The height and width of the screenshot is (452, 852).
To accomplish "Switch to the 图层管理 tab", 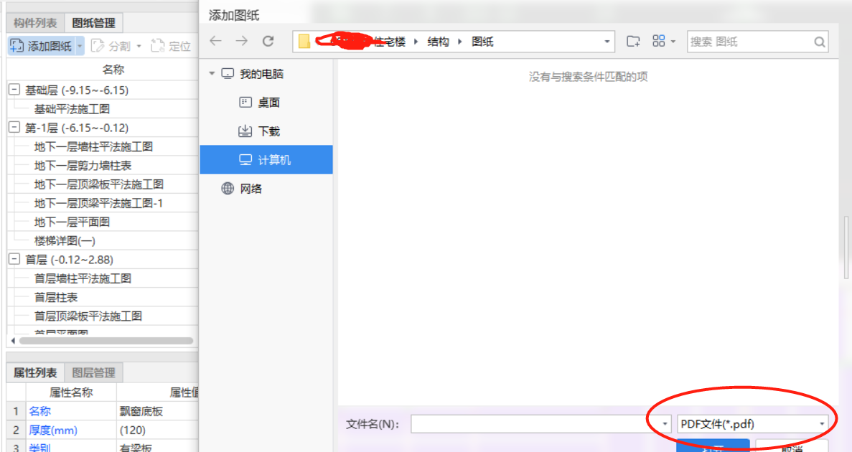I will 93,372.
